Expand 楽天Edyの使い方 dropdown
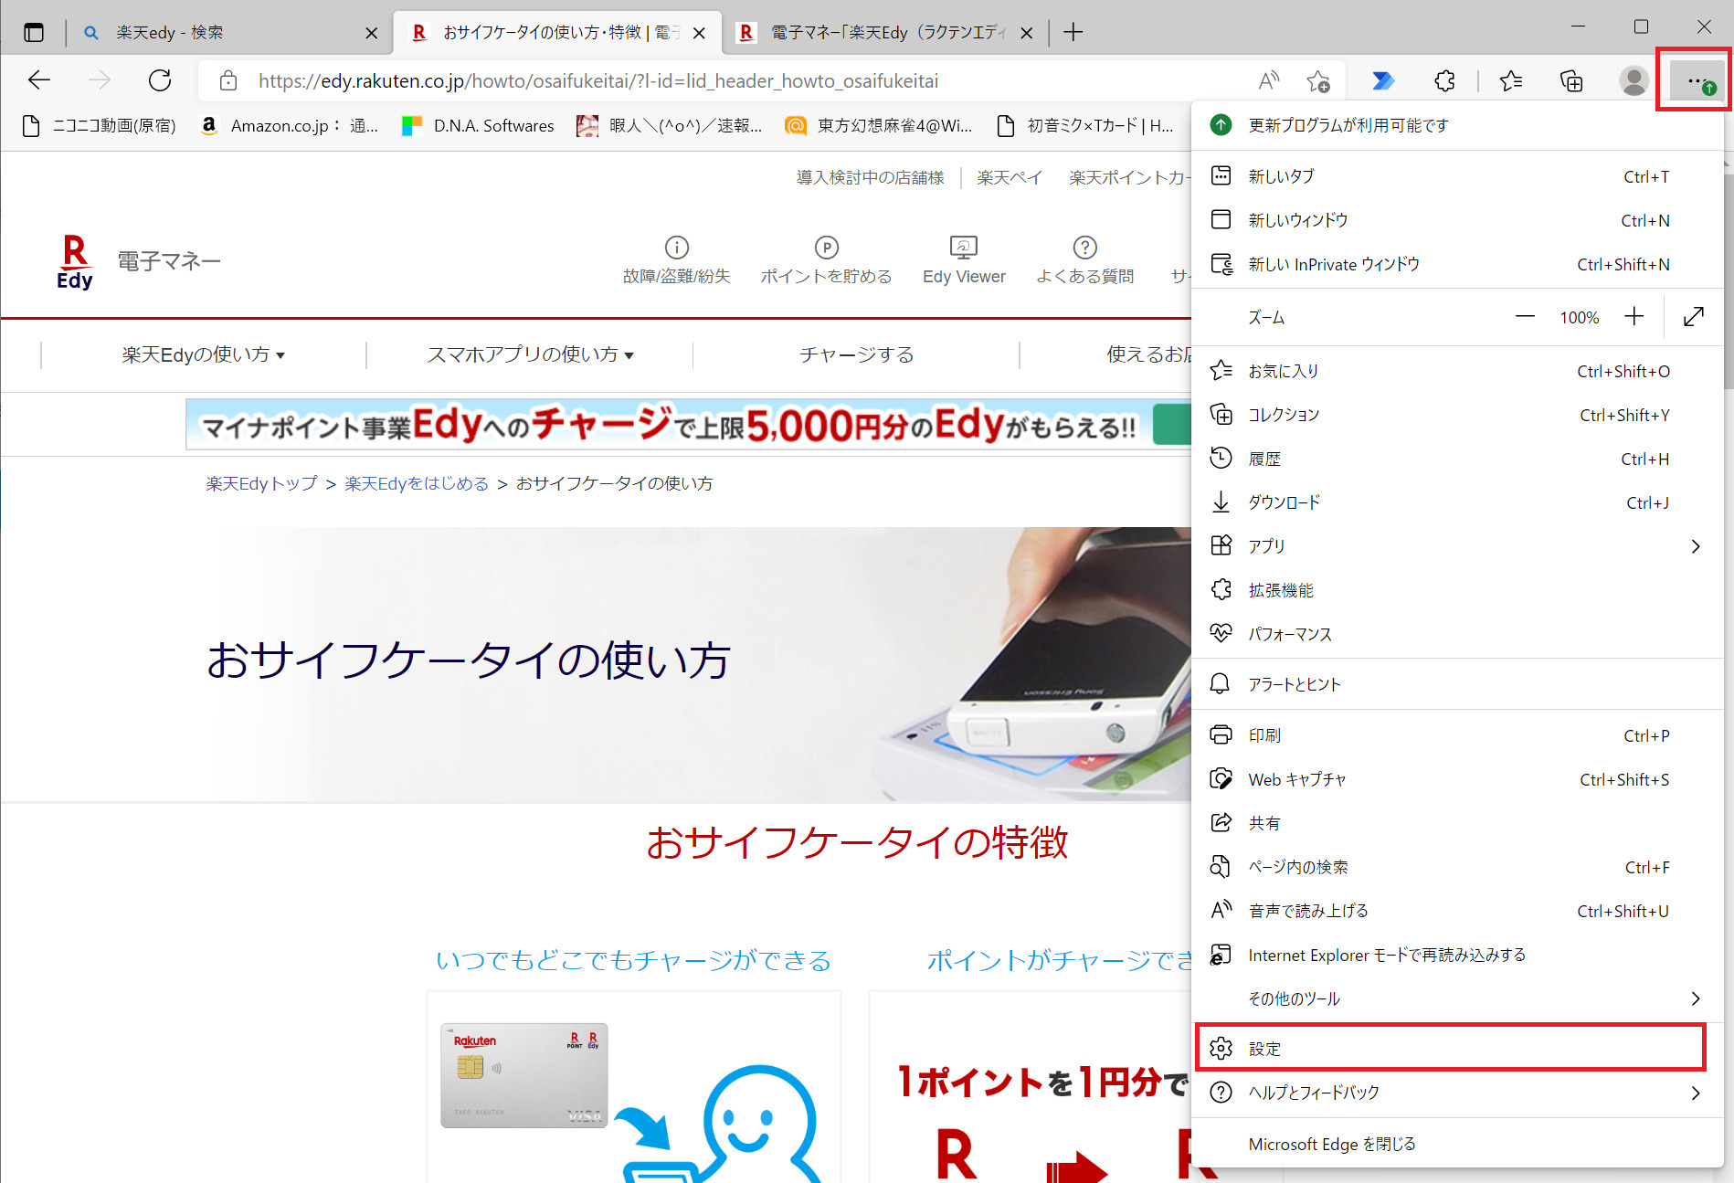 (x=204, y=354)
